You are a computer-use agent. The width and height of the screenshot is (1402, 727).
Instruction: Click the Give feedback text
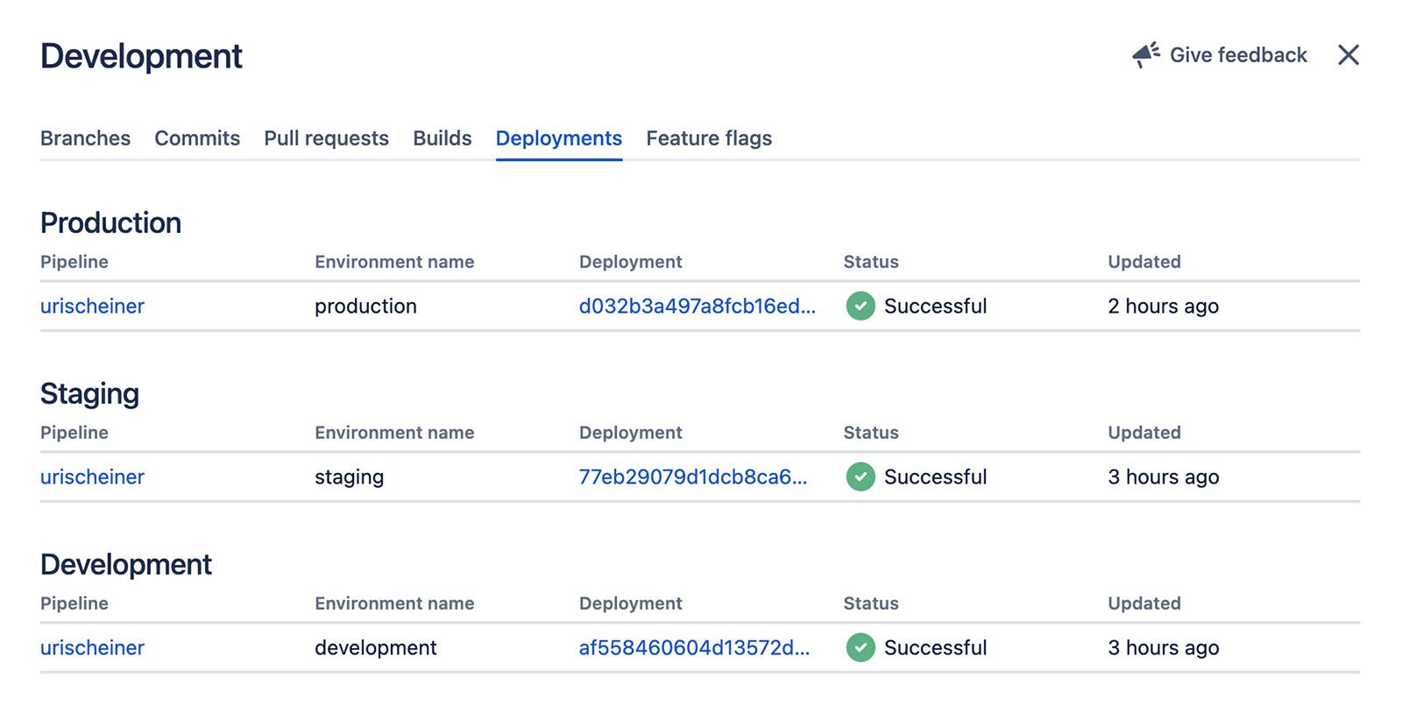1237,55
